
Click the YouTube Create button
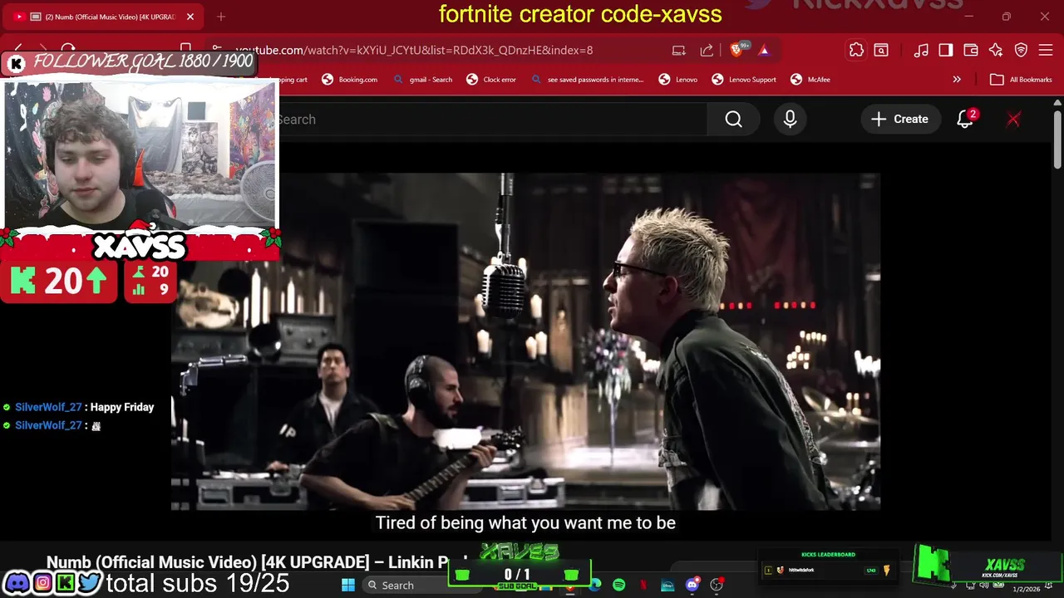[899, 120]
